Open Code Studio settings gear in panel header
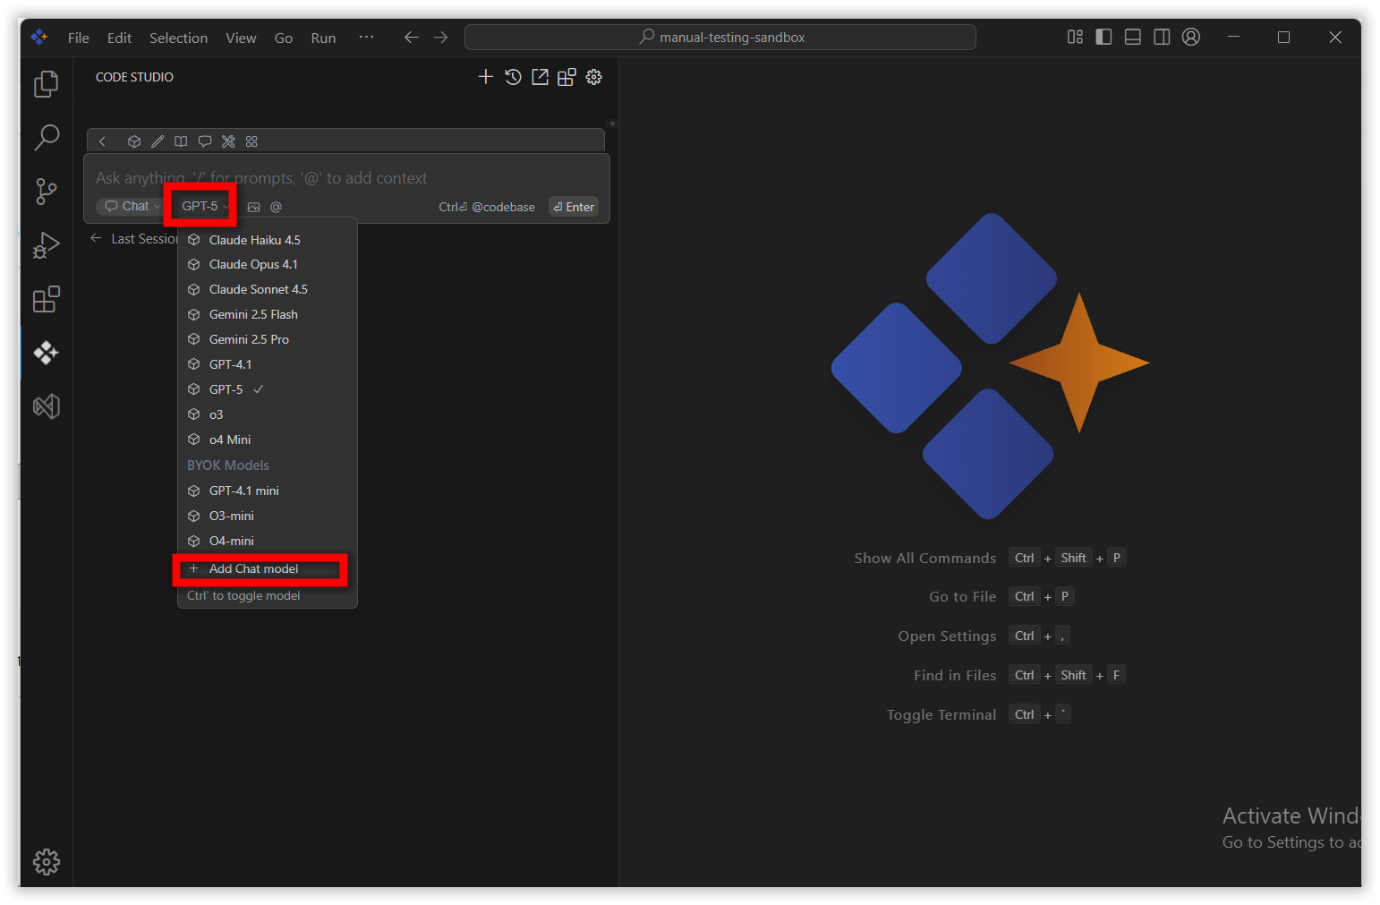Image resolution: width=1380 pixels, height=905 pixels. point(594,77)
